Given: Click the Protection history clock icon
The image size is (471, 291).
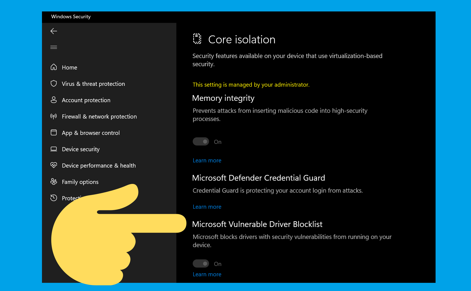Looking at the screenshot, I should click(x=54, y=198).
